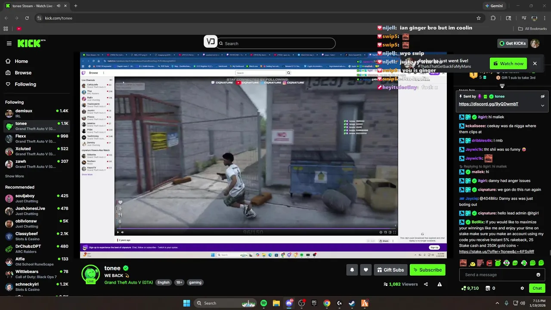Click the Kick logo
The height and width of the screenshot is (310, 551).
click(x=31, y=43)
